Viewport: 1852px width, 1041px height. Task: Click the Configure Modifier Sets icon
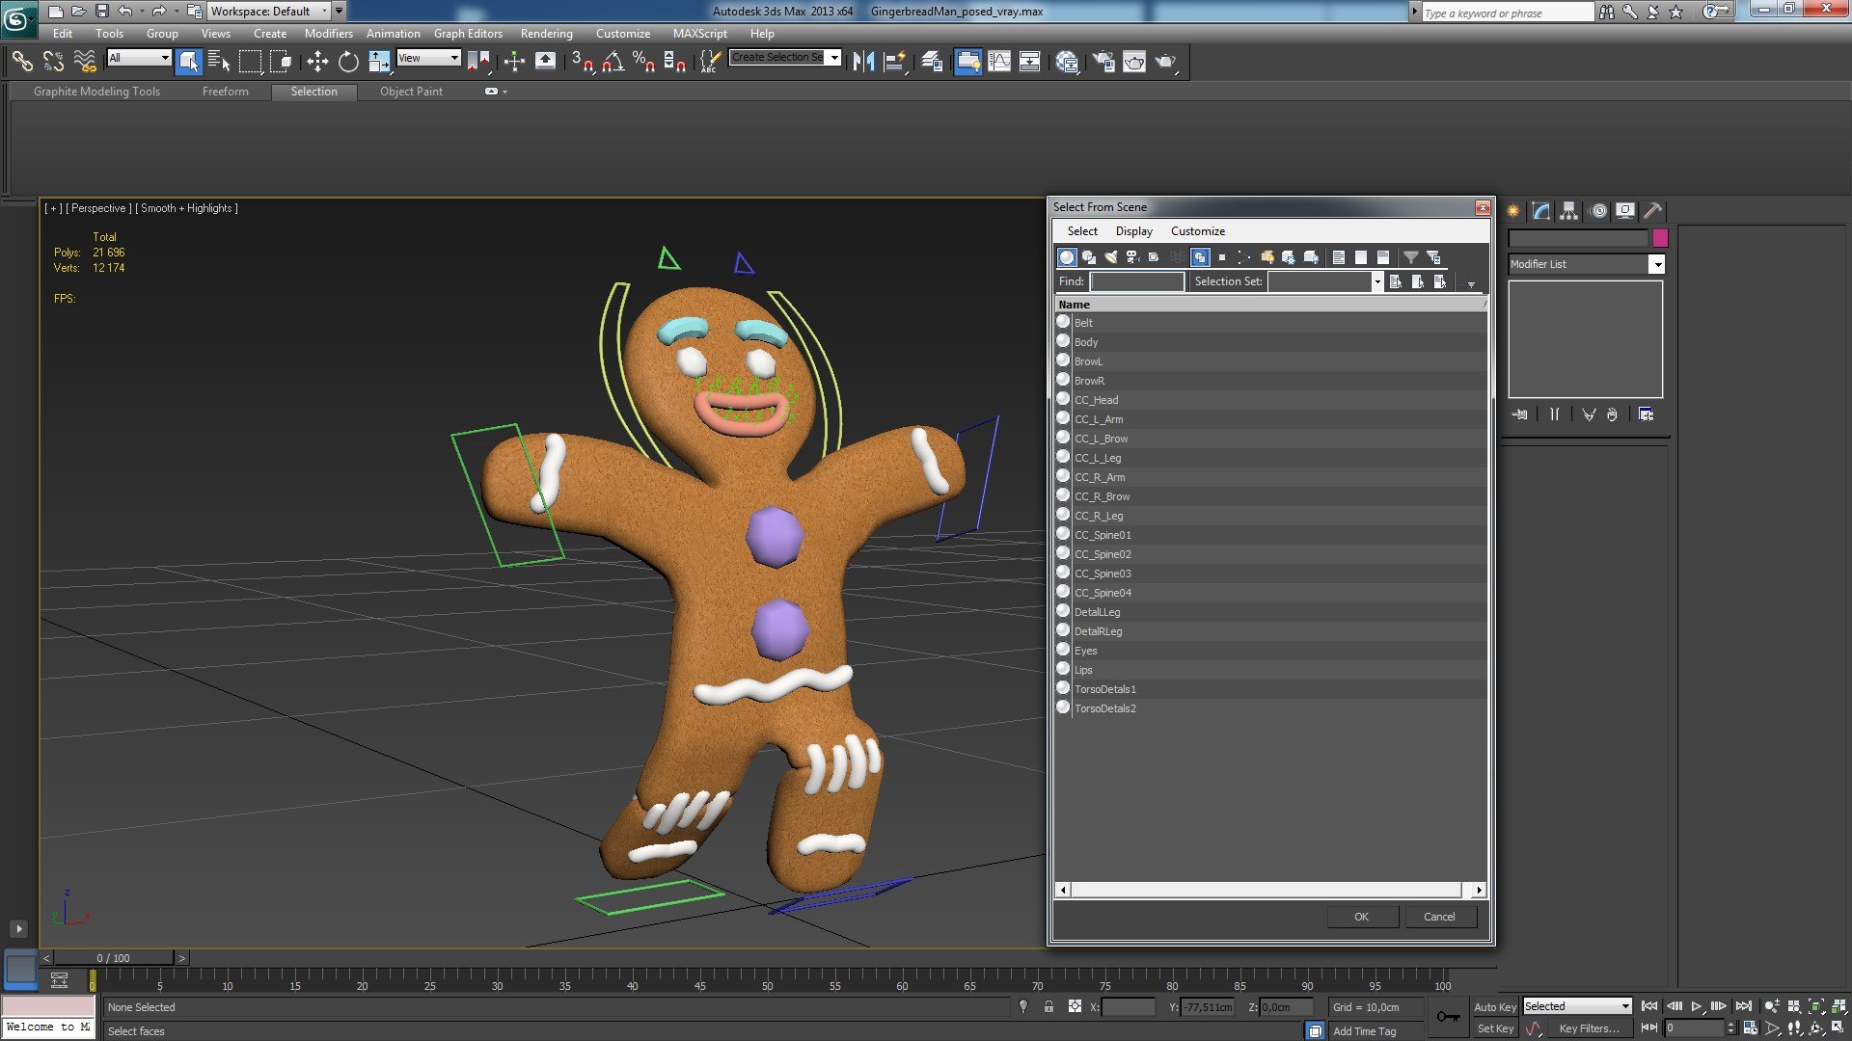(x=1646, y=414)
